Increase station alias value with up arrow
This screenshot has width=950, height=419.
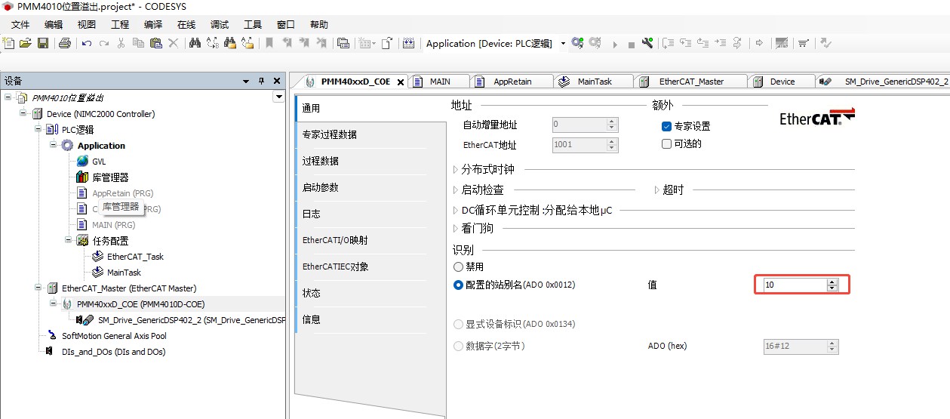coord(832,282)
